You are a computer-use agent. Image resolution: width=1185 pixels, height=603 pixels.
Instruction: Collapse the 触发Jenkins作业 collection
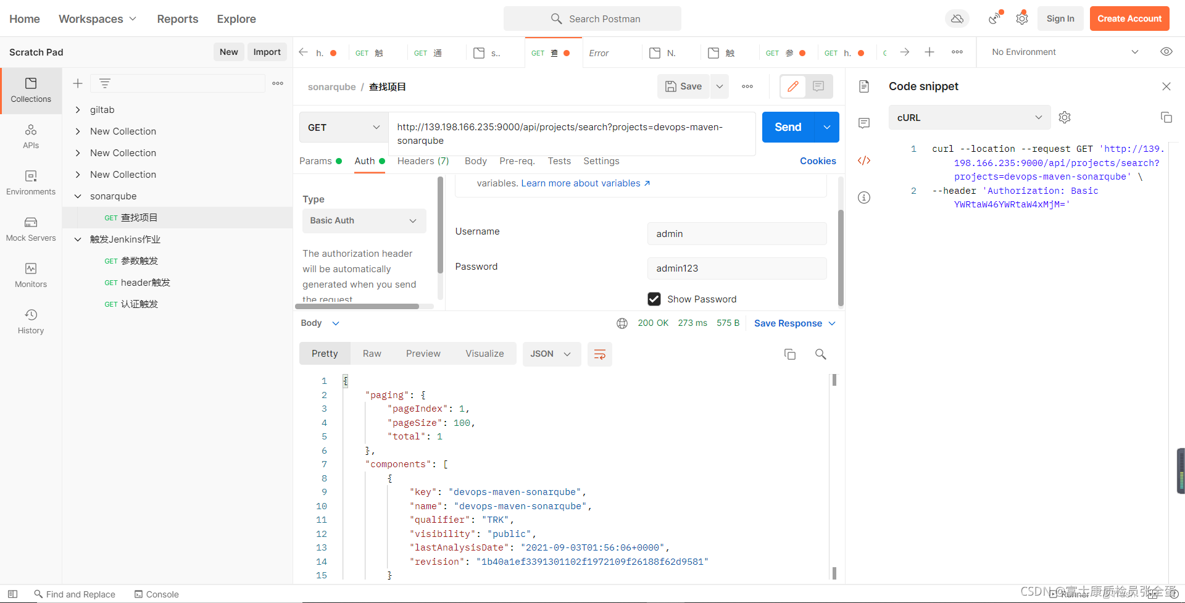[x=78, y=239]
